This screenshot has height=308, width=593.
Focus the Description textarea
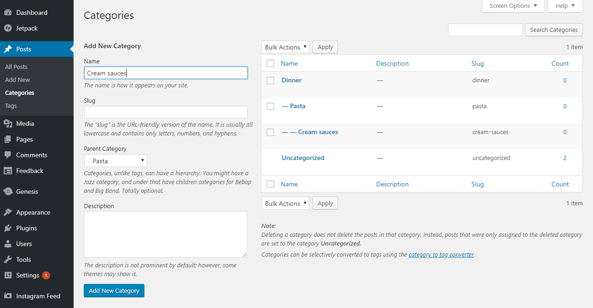165,234
